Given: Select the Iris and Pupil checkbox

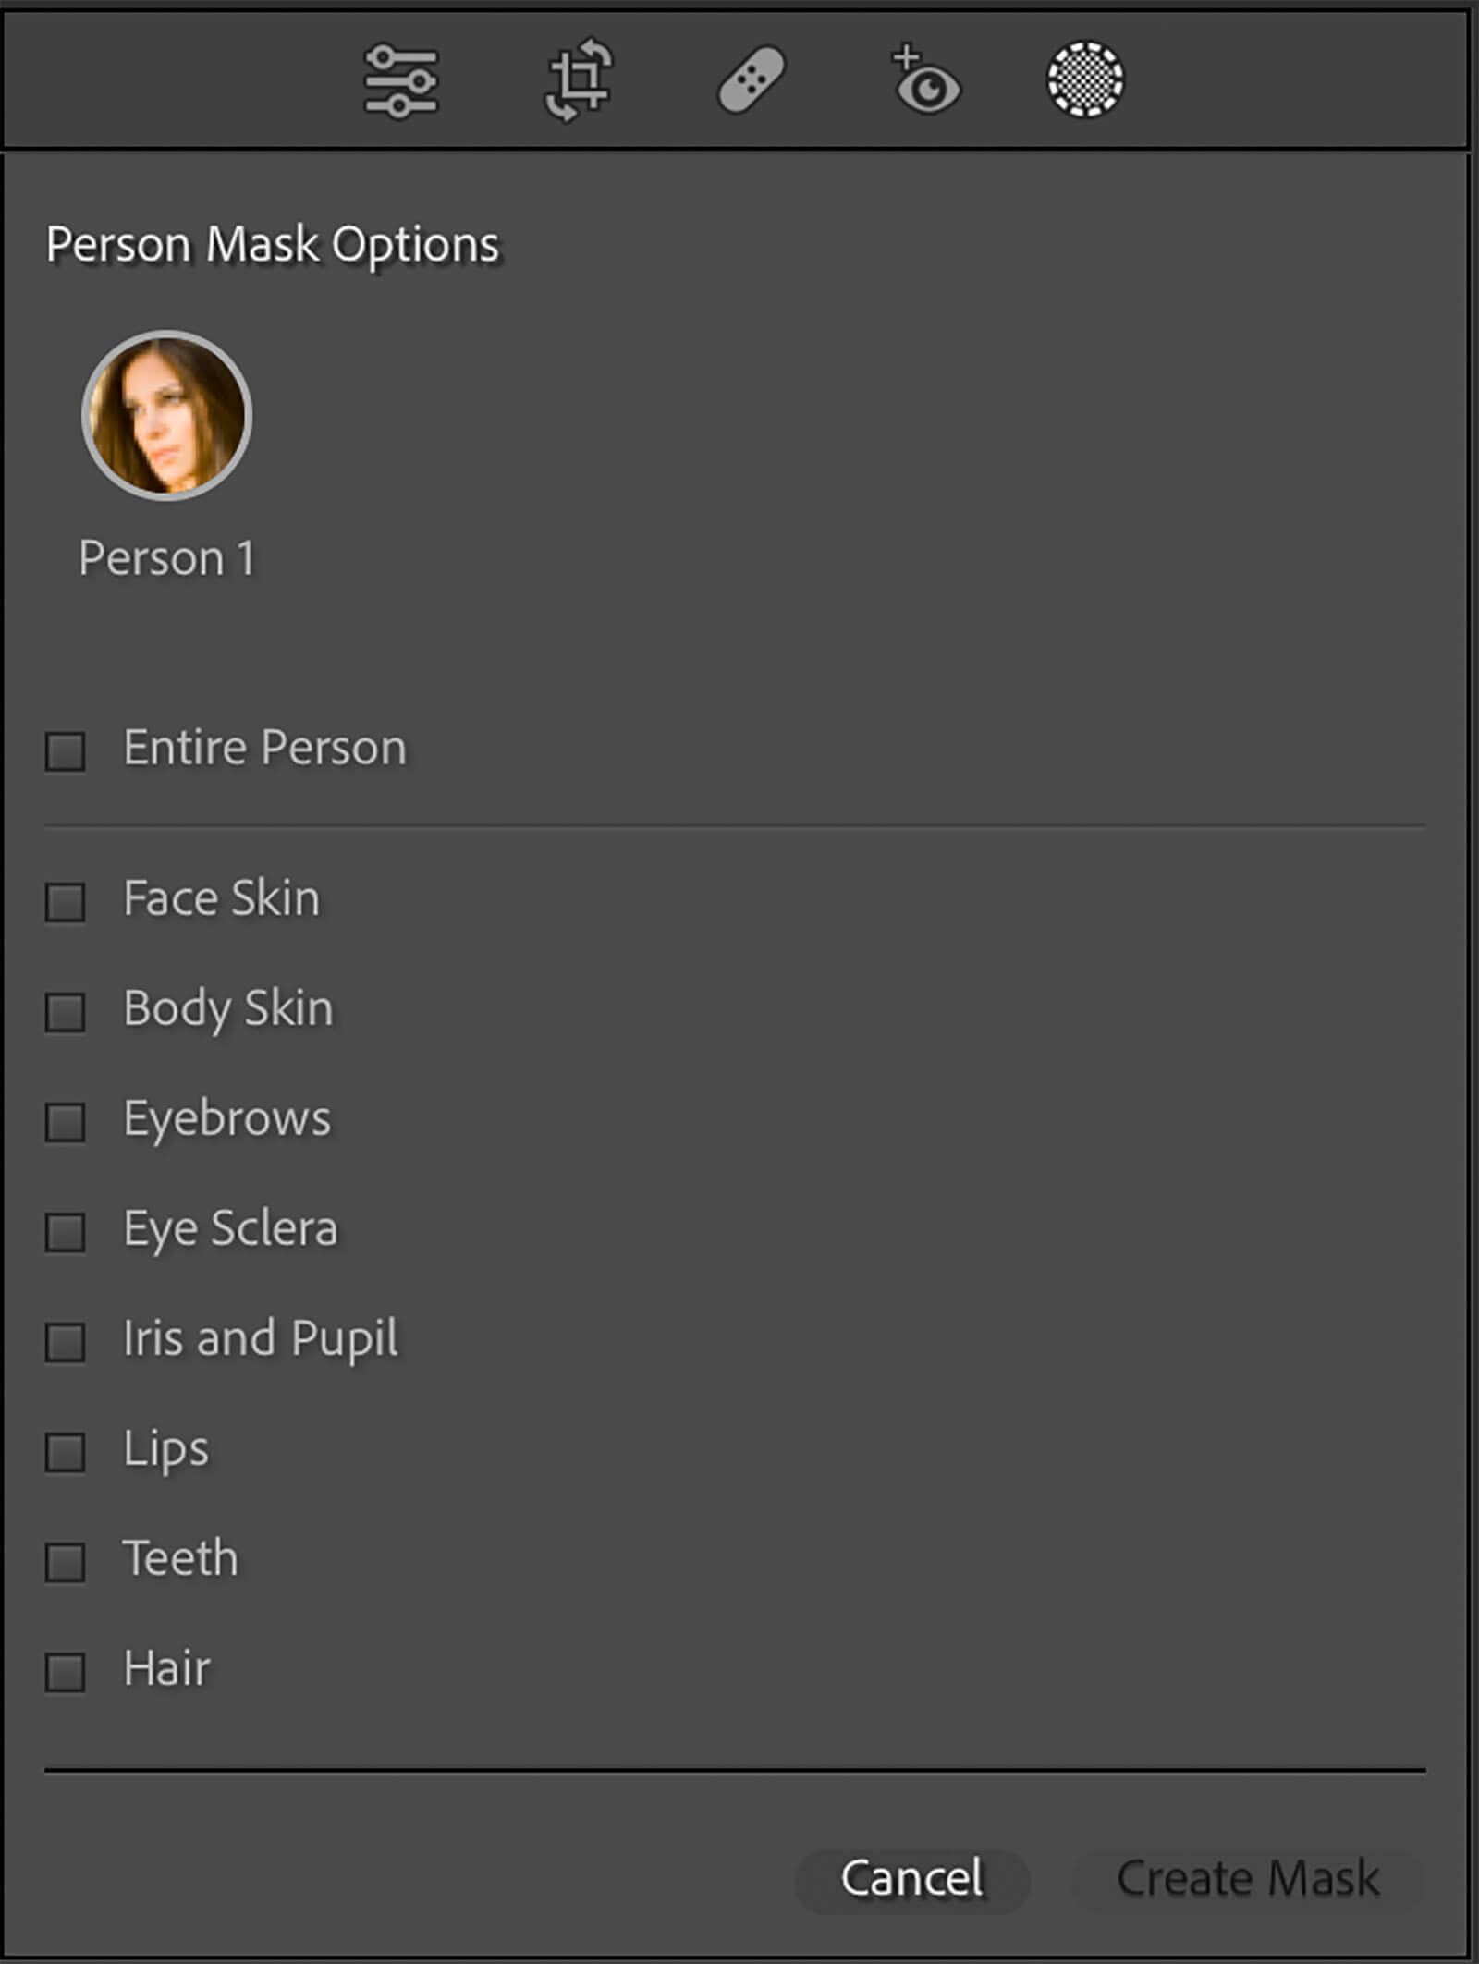Looking at the screenshot, I should [x=66, y=1342].
